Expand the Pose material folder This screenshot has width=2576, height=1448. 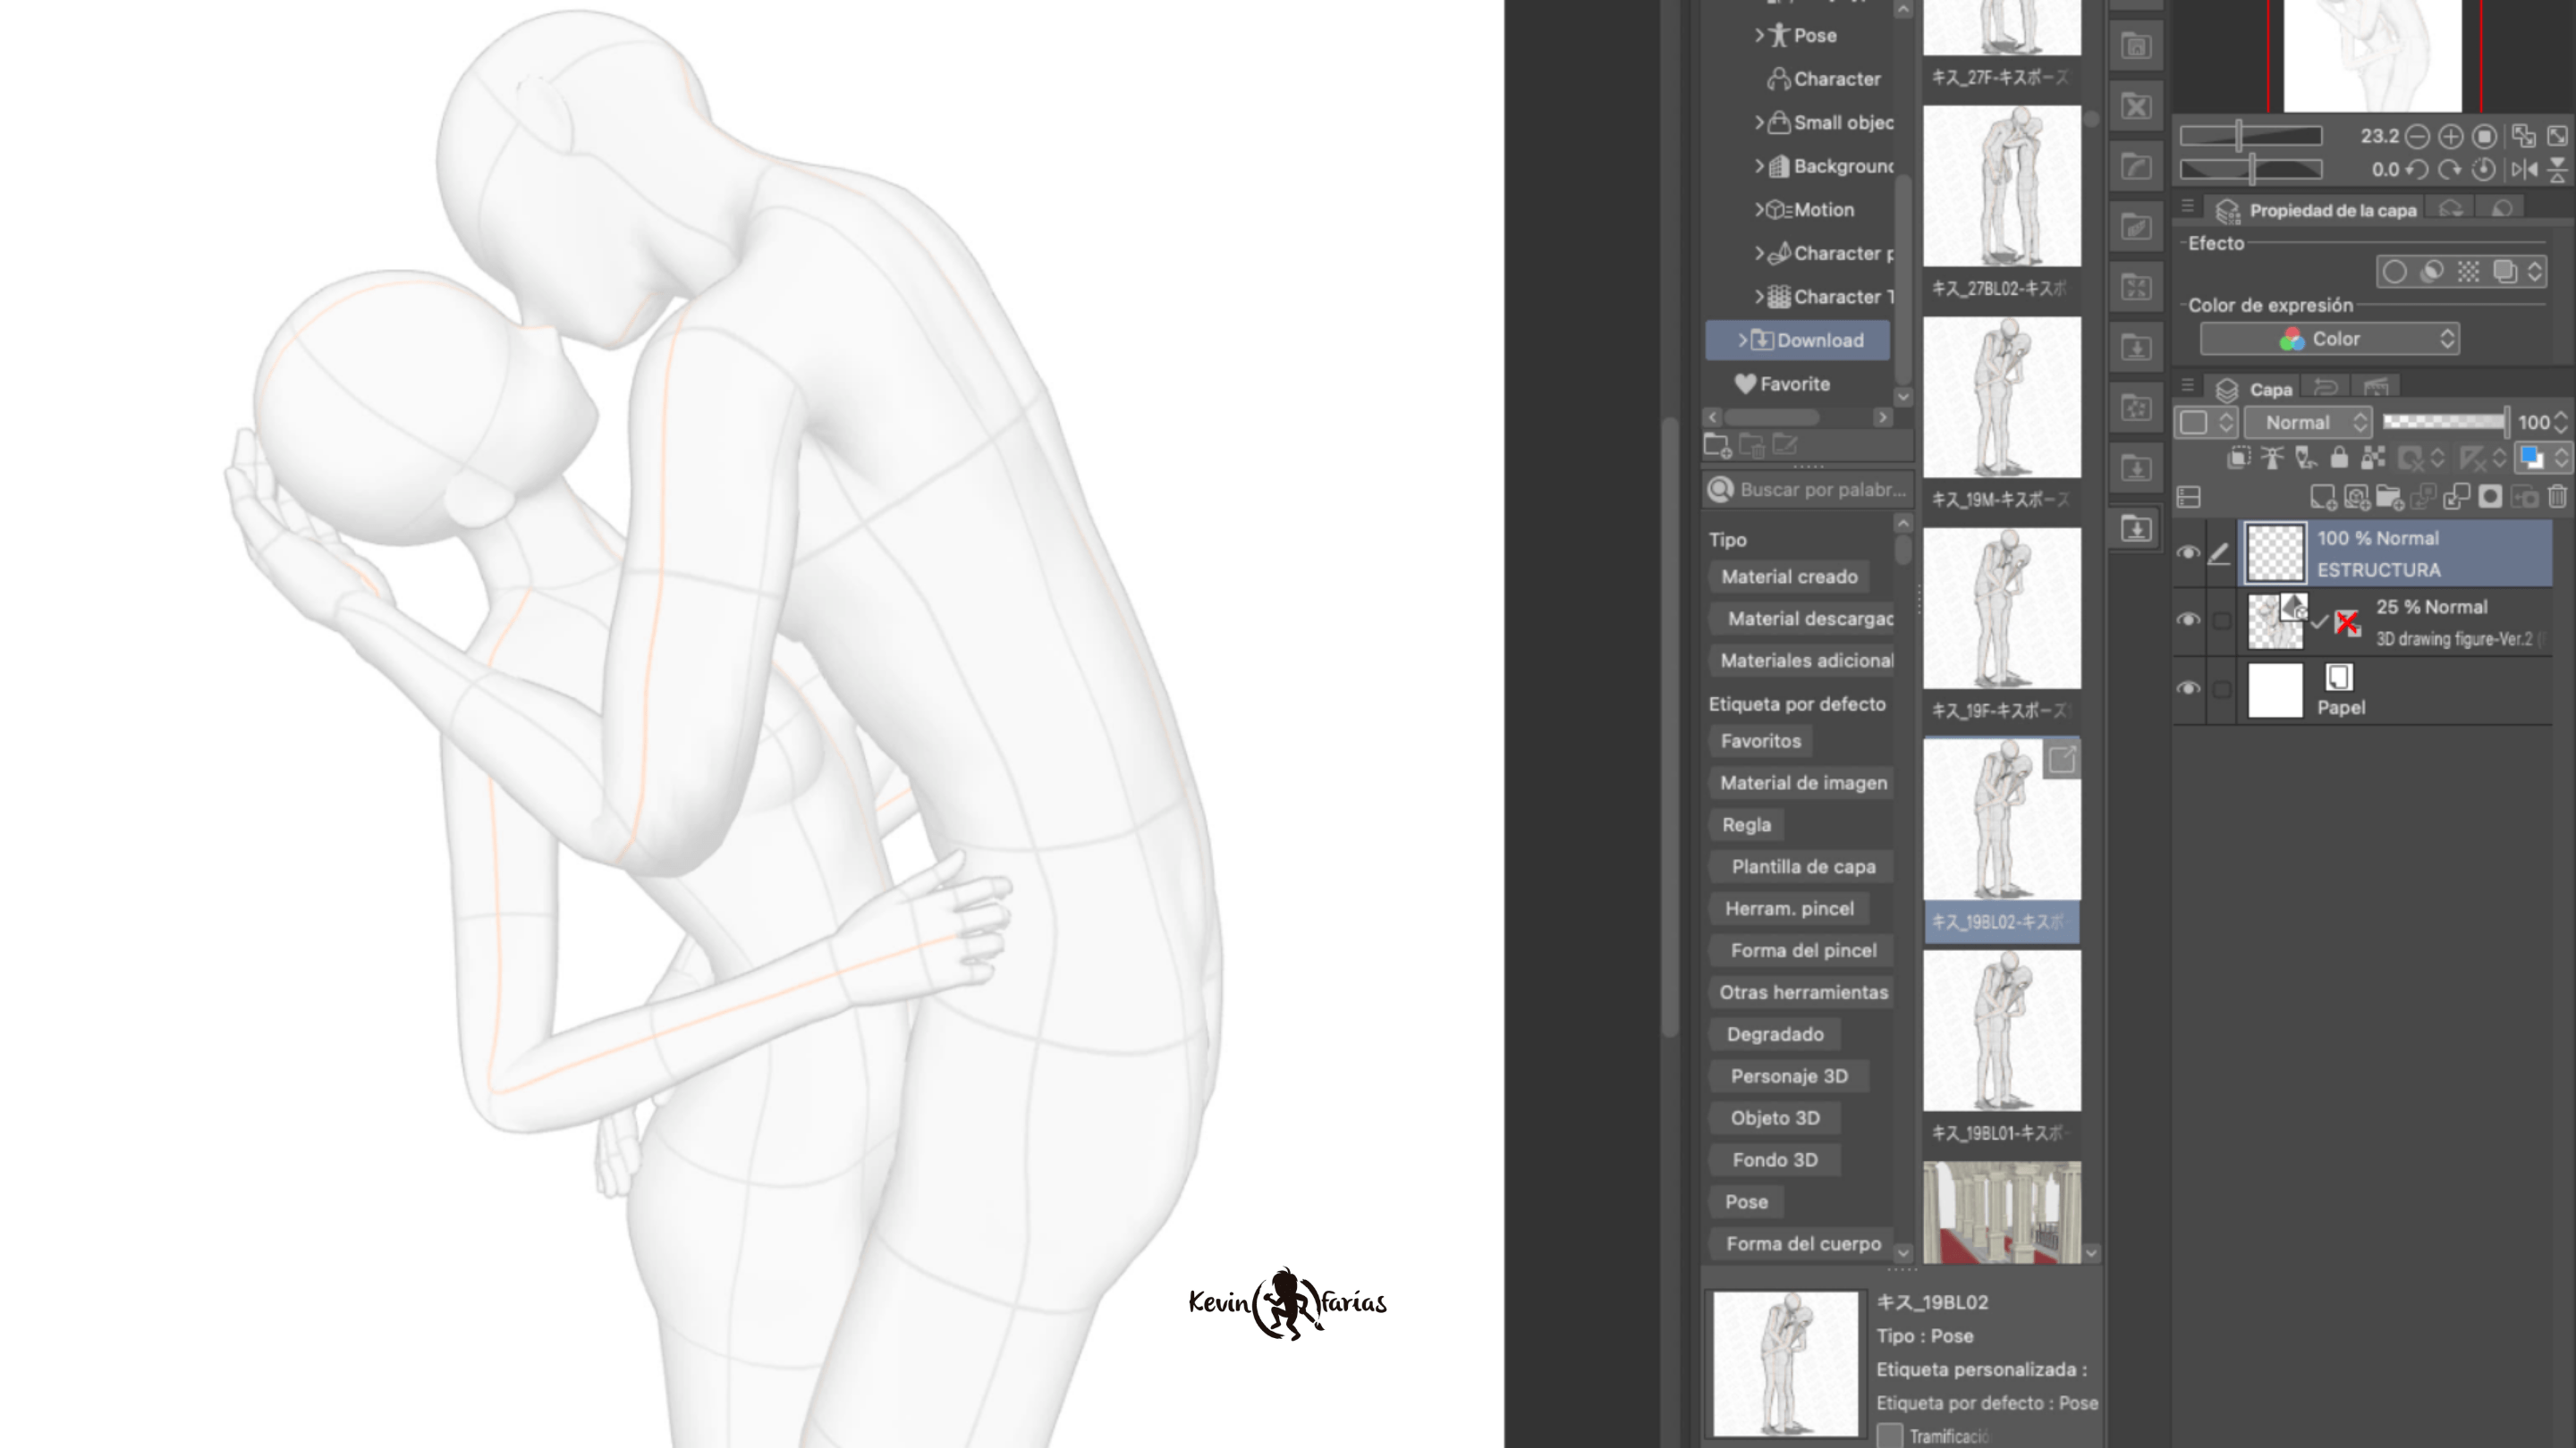point(1760,35)
